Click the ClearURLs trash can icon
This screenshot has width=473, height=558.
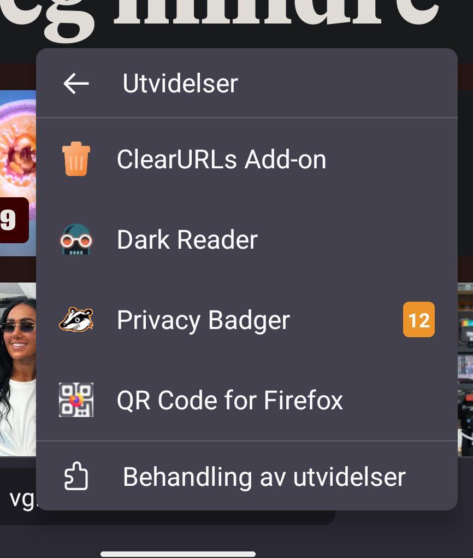(x=76, y=159)
